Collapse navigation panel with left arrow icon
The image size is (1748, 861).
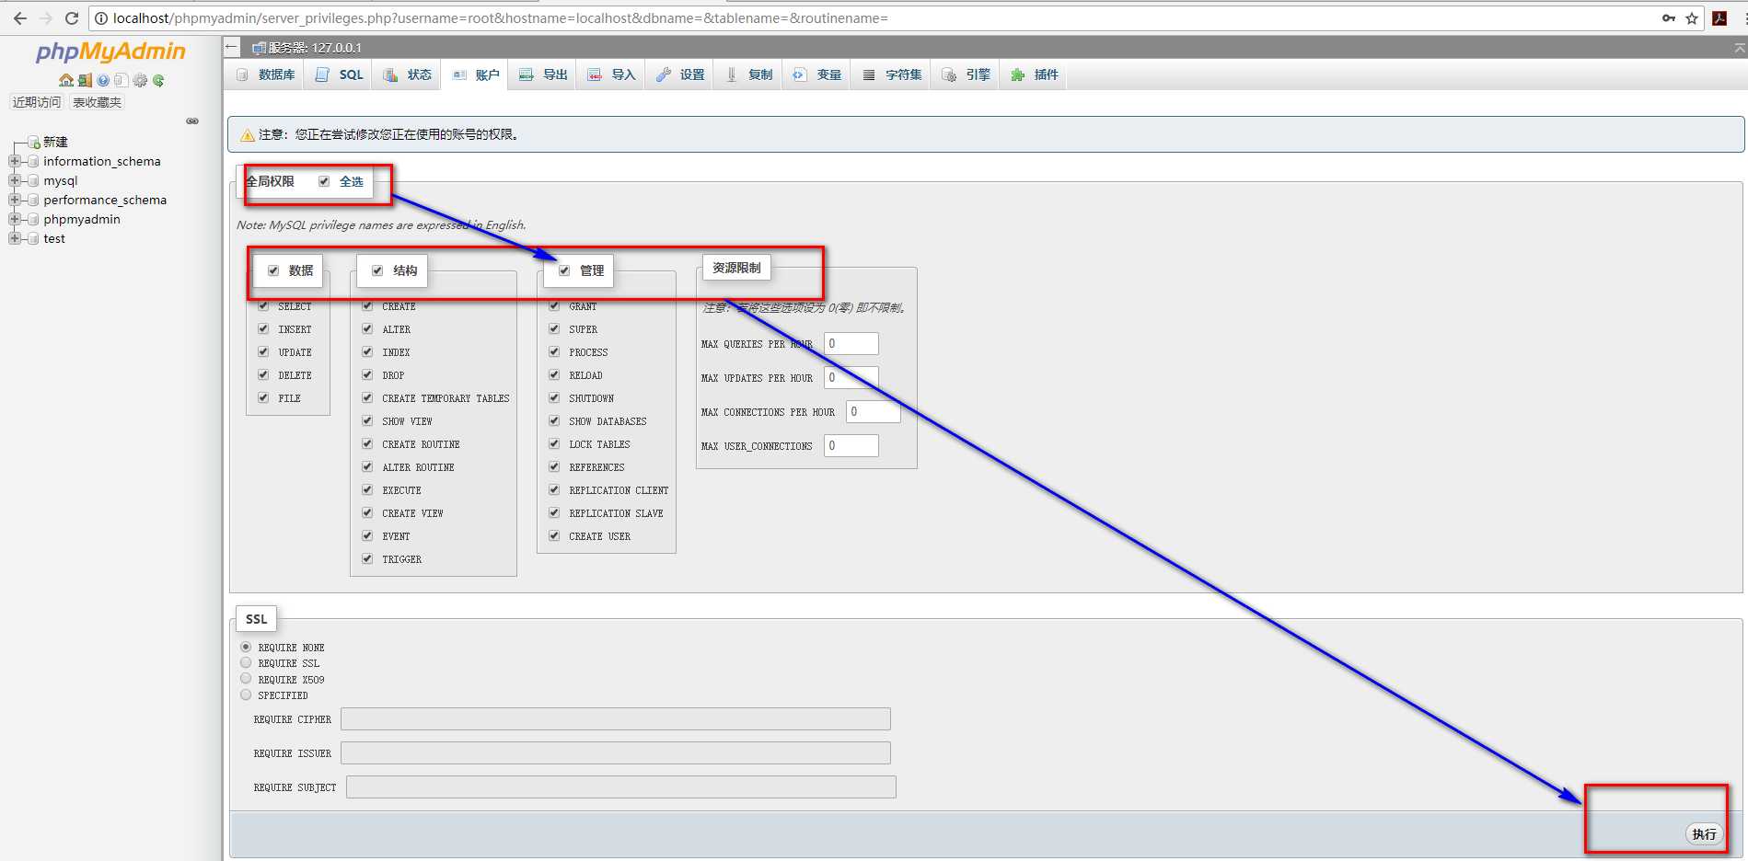point(232,47)
